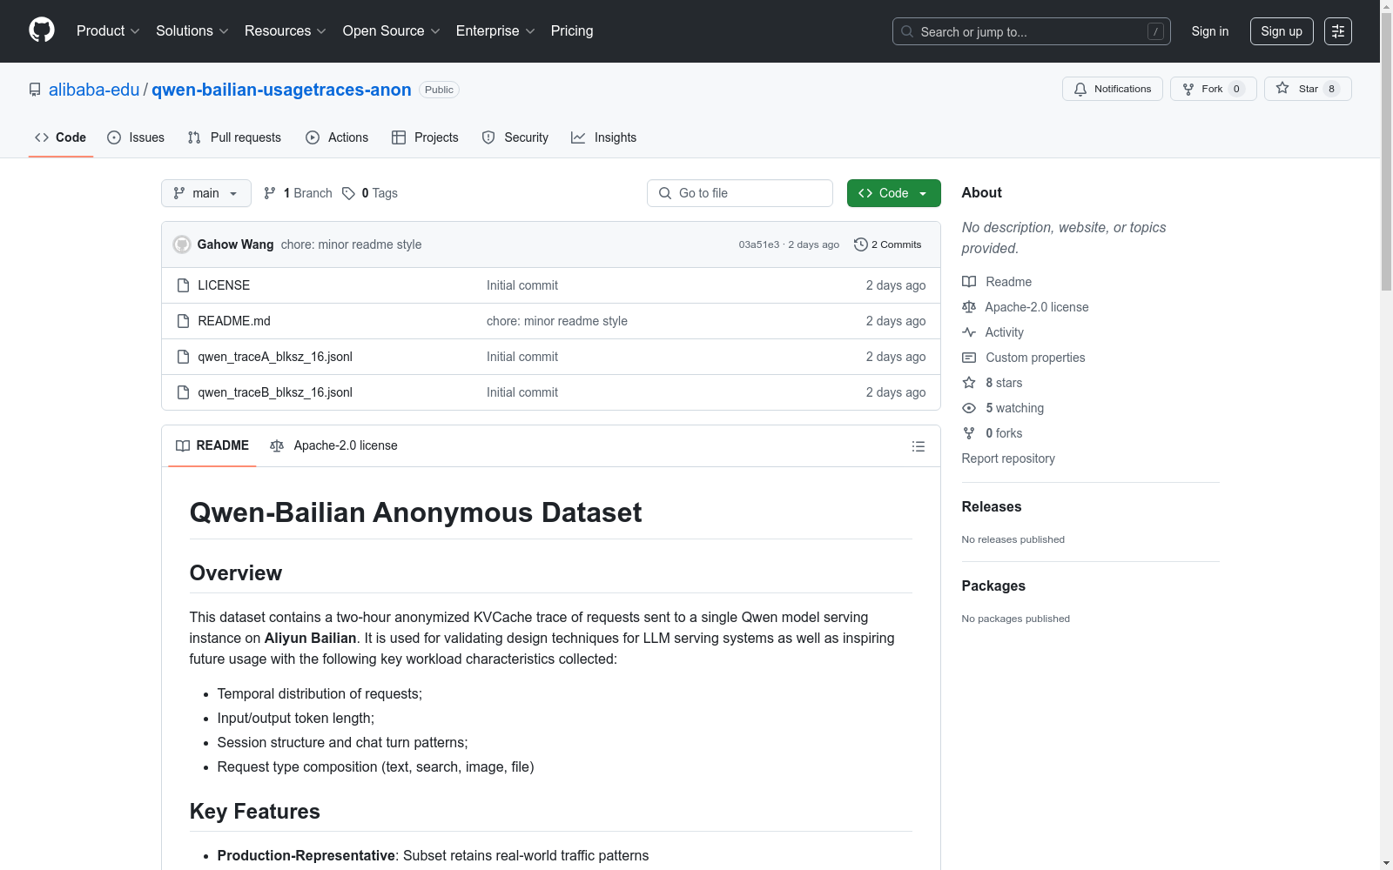The height and width of the screenshot is (870, 1393).
Task: Fork the repository with Fork button
Action: click(x=1214, y=89)
